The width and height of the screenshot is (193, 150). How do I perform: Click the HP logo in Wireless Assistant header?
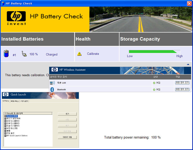55,70
